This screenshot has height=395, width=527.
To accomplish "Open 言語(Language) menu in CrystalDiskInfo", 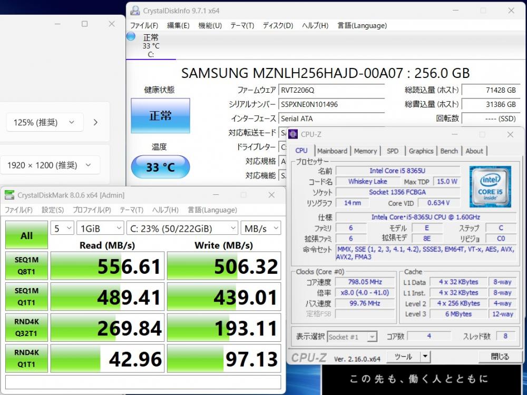I will [362, 25].
